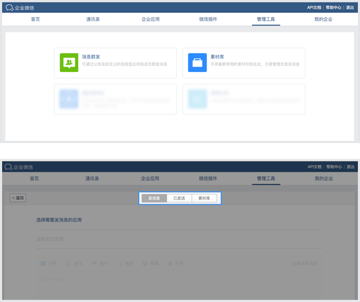Select the 视频 message type
Screen dimensions: 360x302
[151, 263]
